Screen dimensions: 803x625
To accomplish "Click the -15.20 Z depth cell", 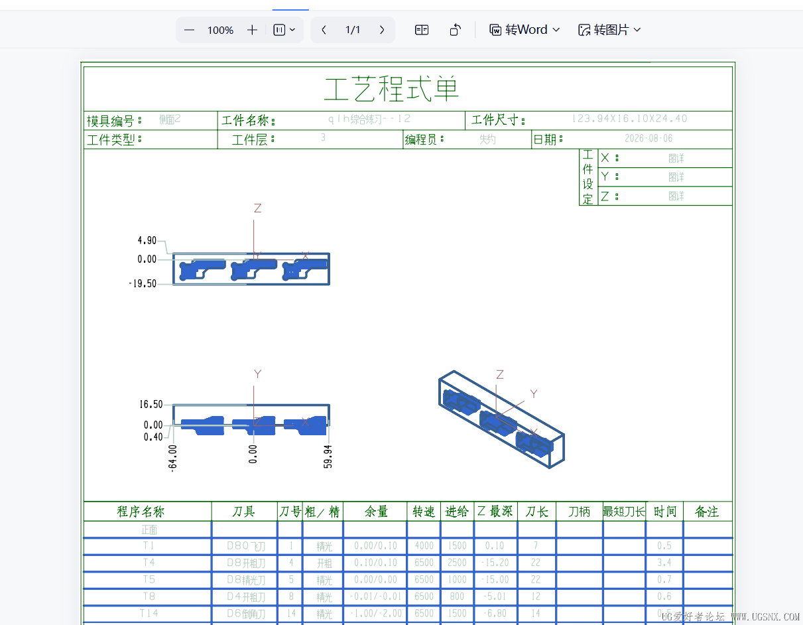I will point(494,563).
